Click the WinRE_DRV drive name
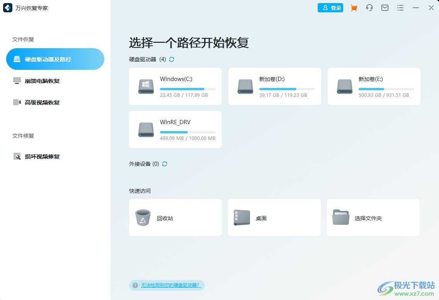The width and height of the screenshot is (439, 300). 175,122
